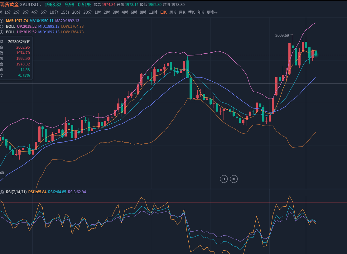The height and width of the screenshot is (254, 347).
Task: Open settings icon beside RSI(7,14,21)
Action: [2, 192]
